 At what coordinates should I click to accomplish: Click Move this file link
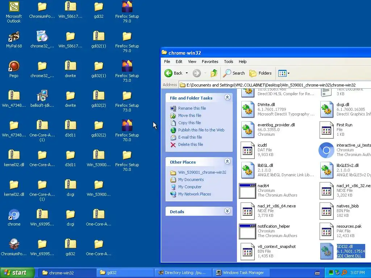pyautogui.click(x=189, y=115)
